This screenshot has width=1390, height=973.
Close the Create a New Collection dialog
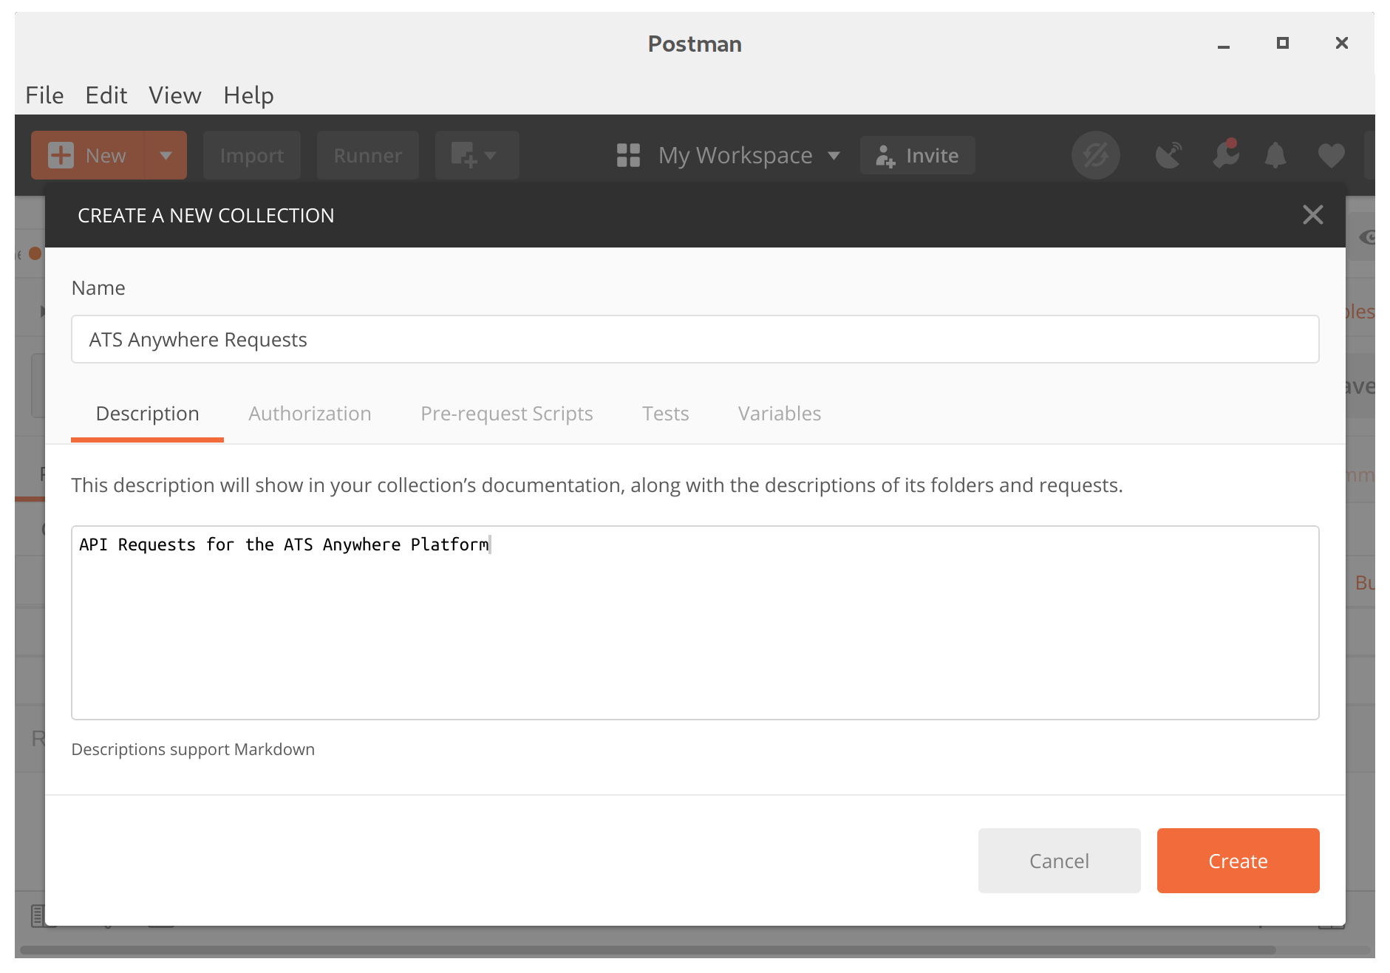tap(1312, 215)
